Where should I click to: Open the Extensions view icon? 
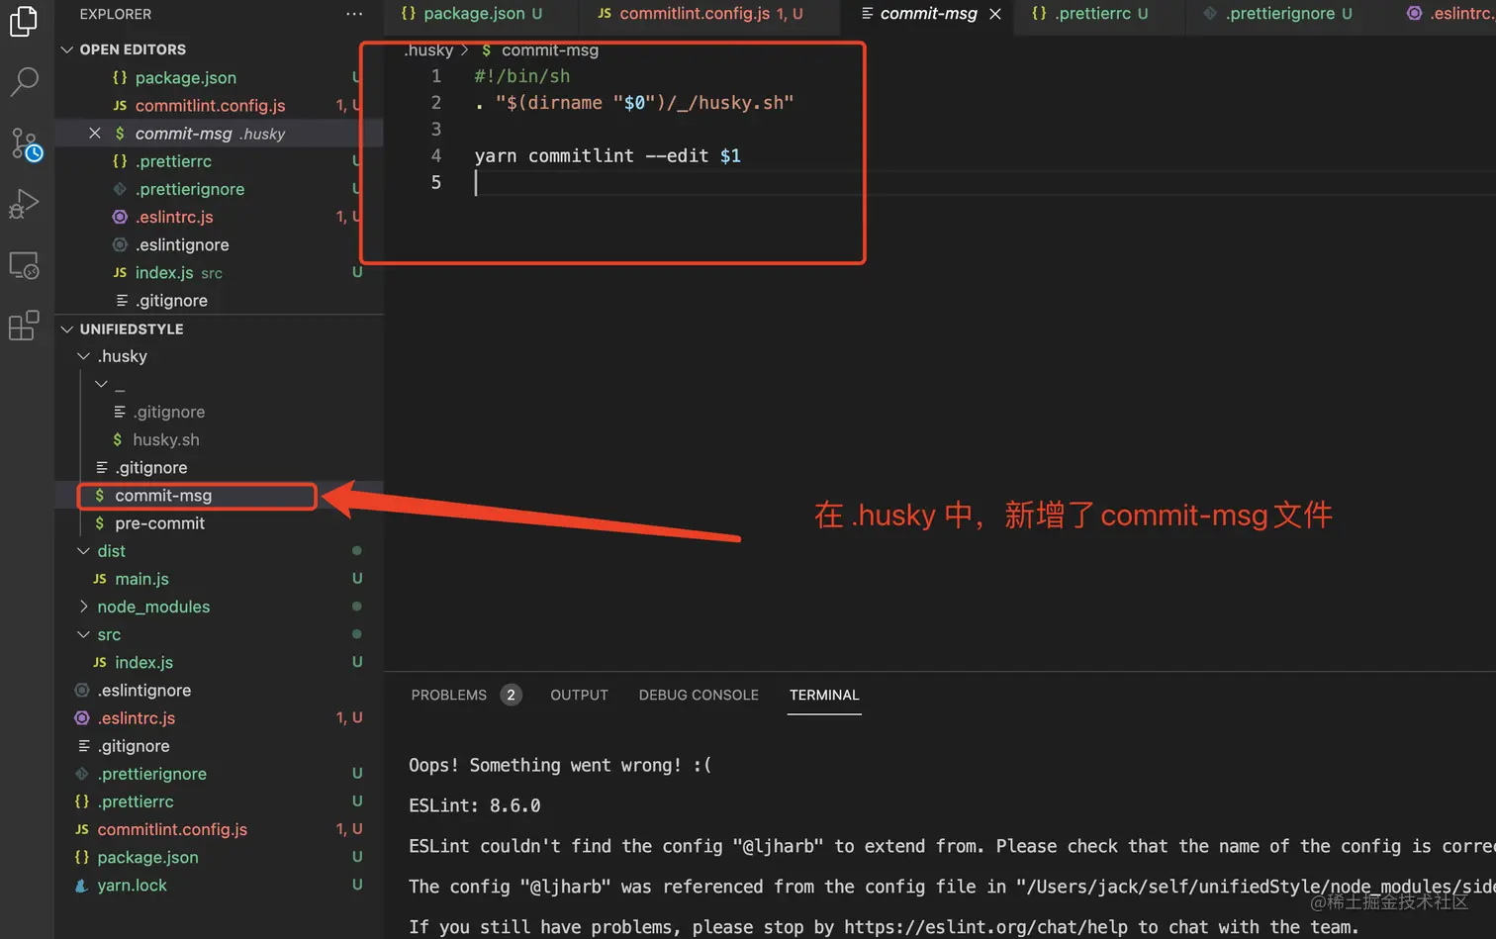click(24, 326)
